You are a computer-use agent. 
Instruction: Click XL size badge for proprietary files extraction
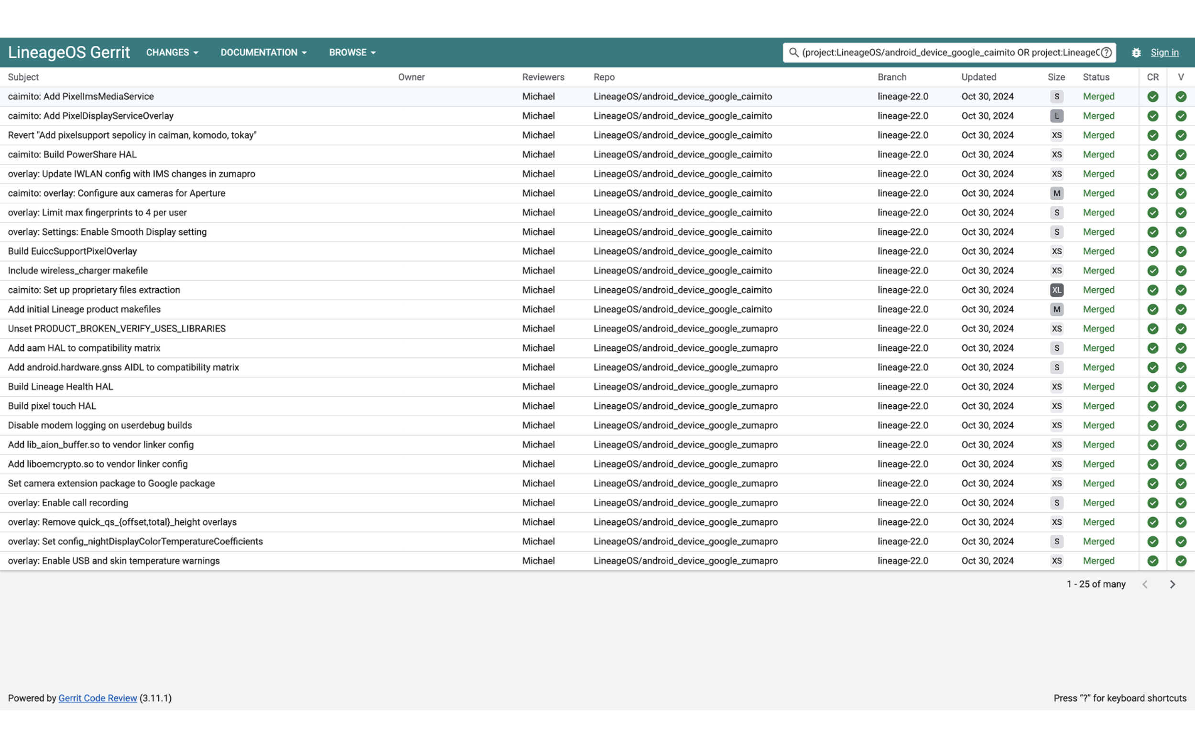pos(1057,290)
